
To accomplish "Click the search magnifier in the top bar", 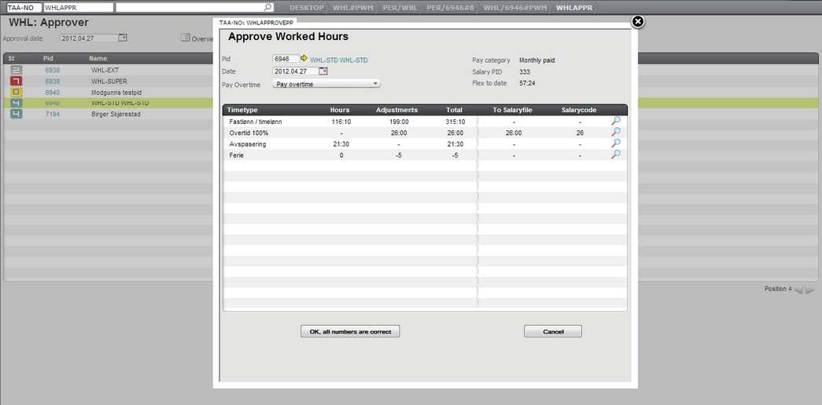I will tap(268, 7).
